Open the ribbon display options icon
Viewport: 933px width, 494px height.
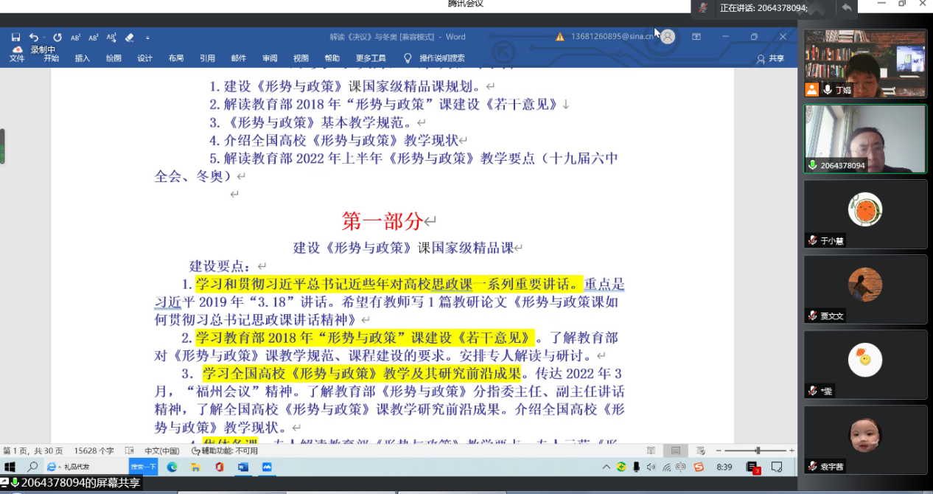pos(696,36)
